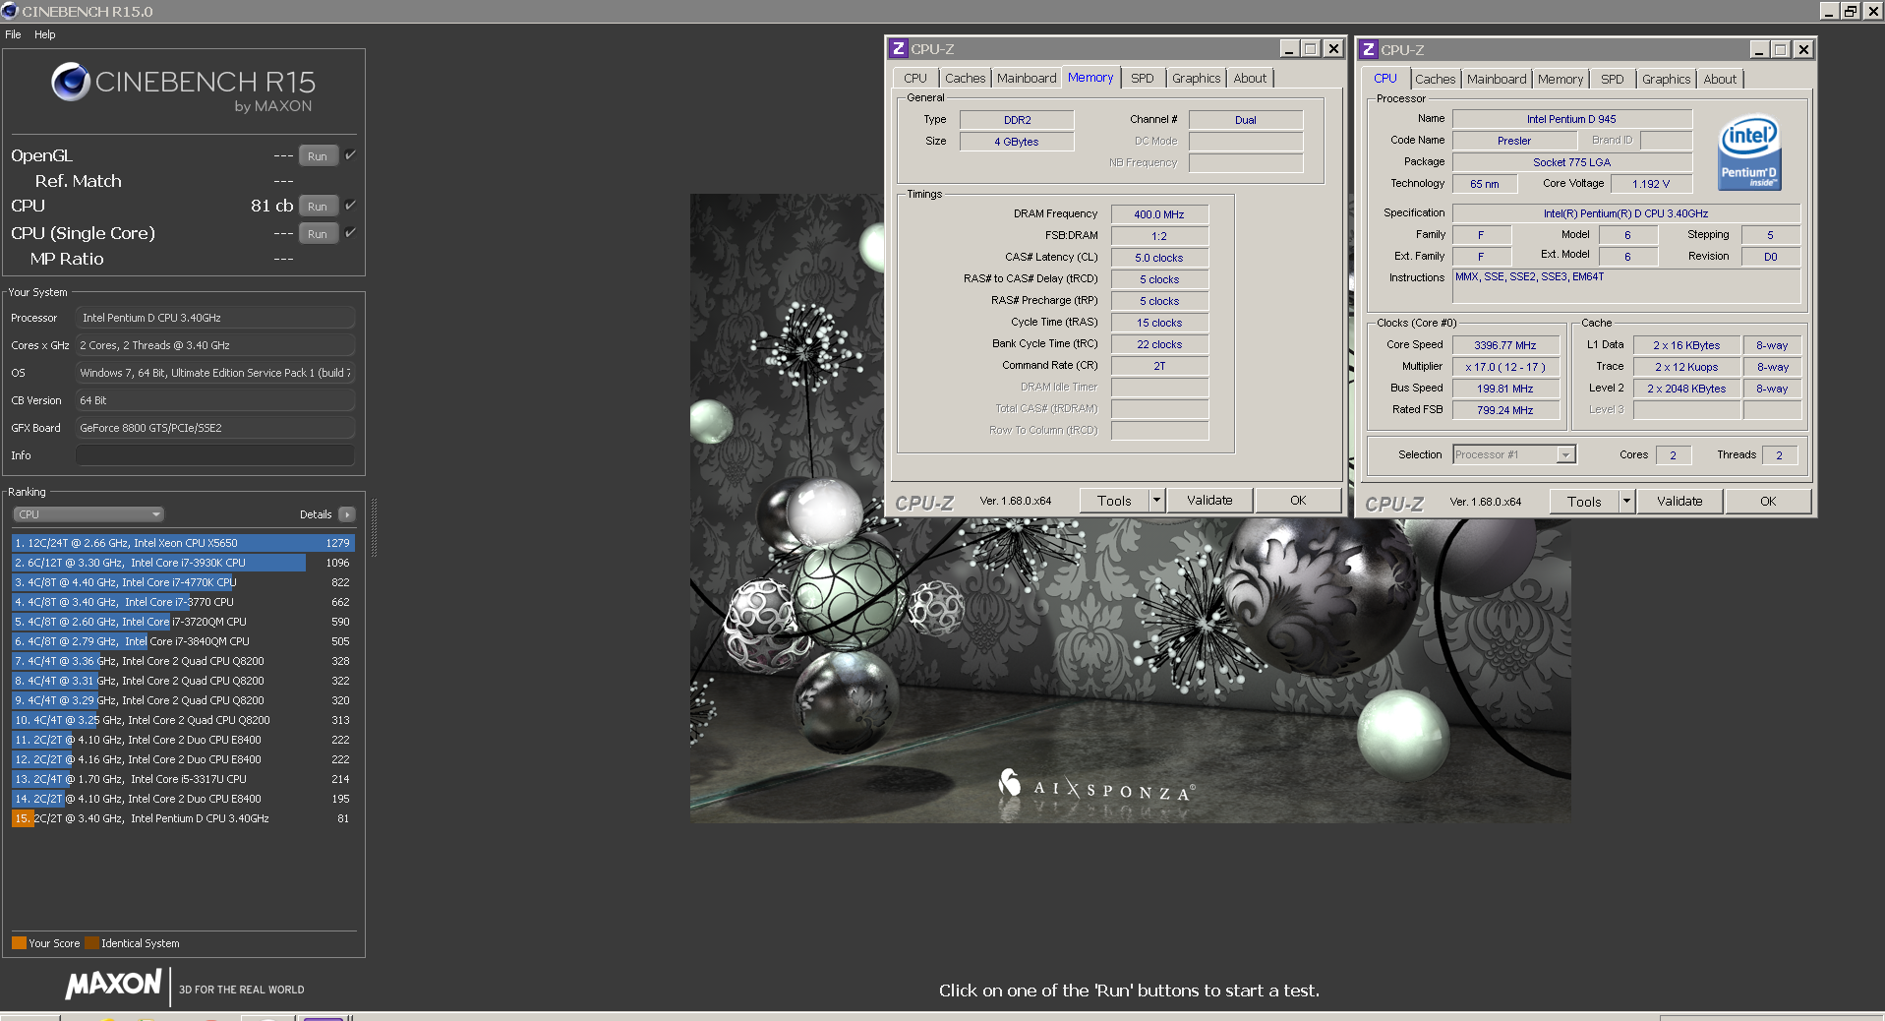Toggle the CPU (Single Core) test checkbox

pos(350,232)
